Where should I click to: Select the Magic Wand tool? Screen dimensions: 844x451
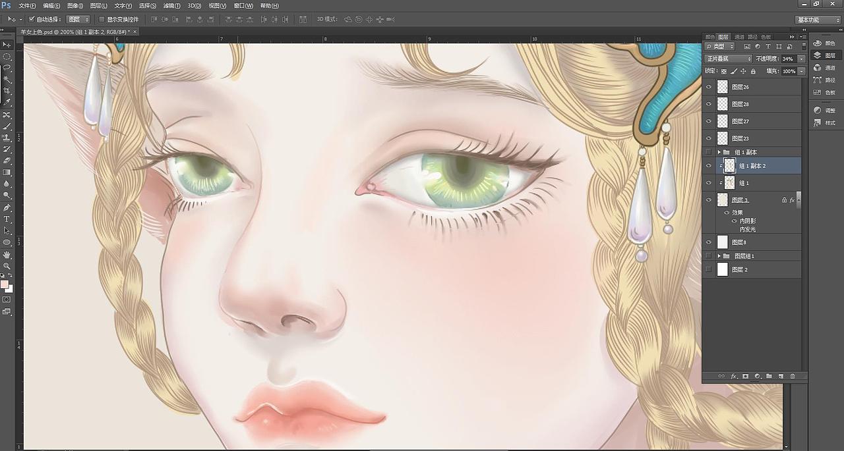pyautogui.click(x=7, y=79)
